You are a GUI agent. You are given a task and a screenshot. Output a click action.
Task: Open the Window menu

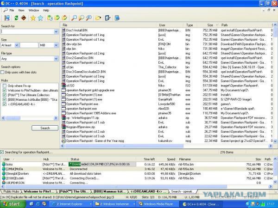point(34,10)
